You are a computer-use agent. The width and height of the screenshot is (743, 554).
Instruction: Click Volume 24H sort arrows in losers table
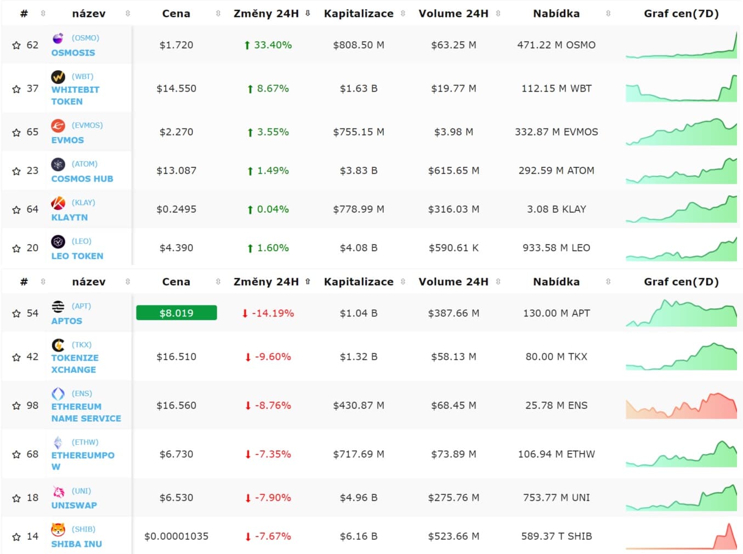[x=498, y=282]
